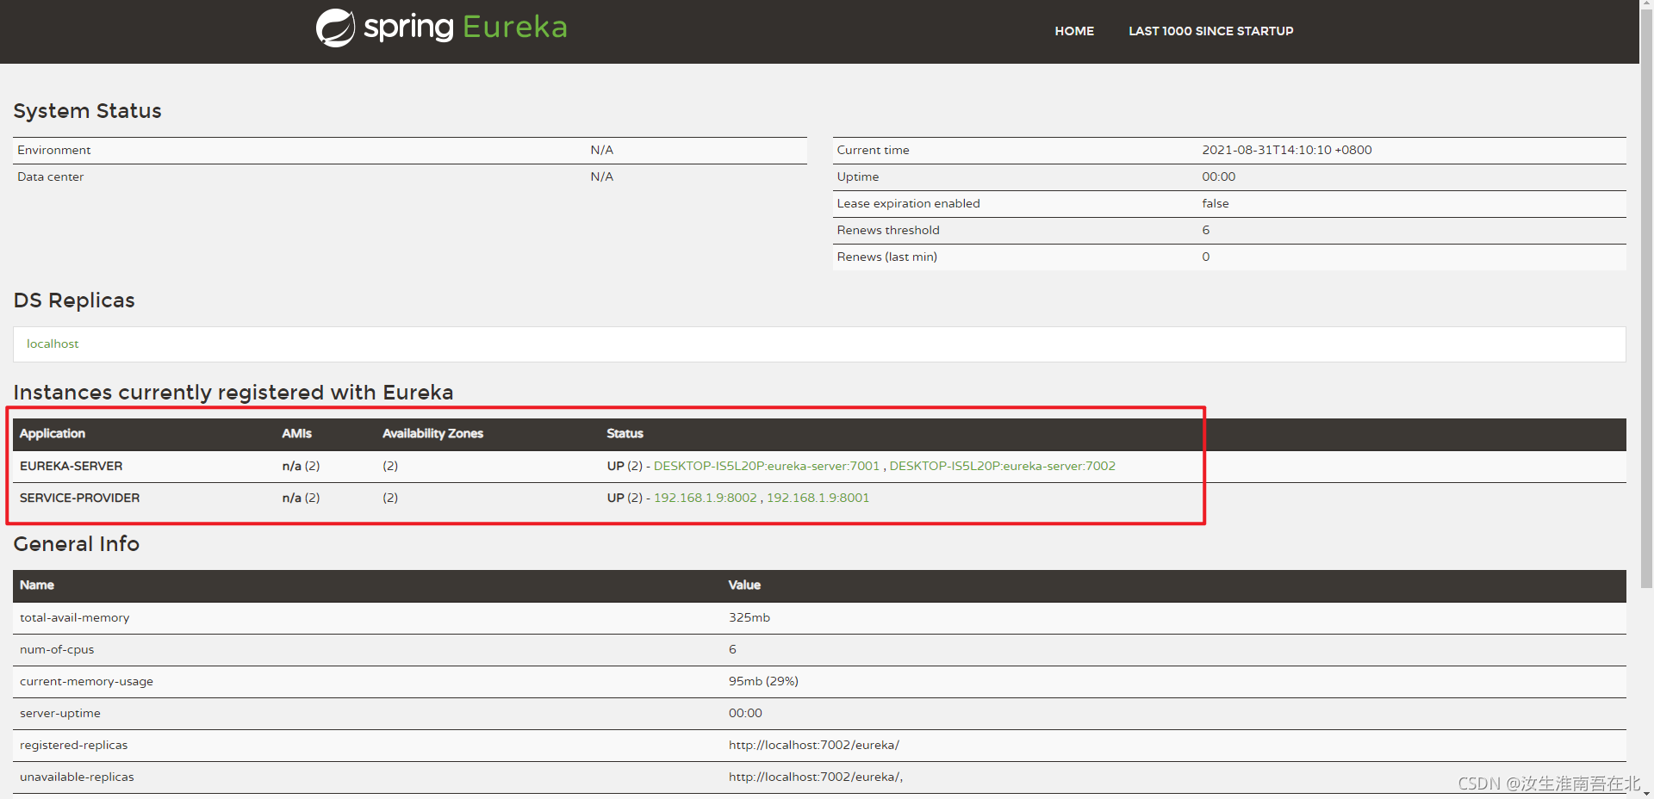Click the General Info section heading
Image resolution: width=1654 pixels, height=799 pixels.
click(77, 544)
